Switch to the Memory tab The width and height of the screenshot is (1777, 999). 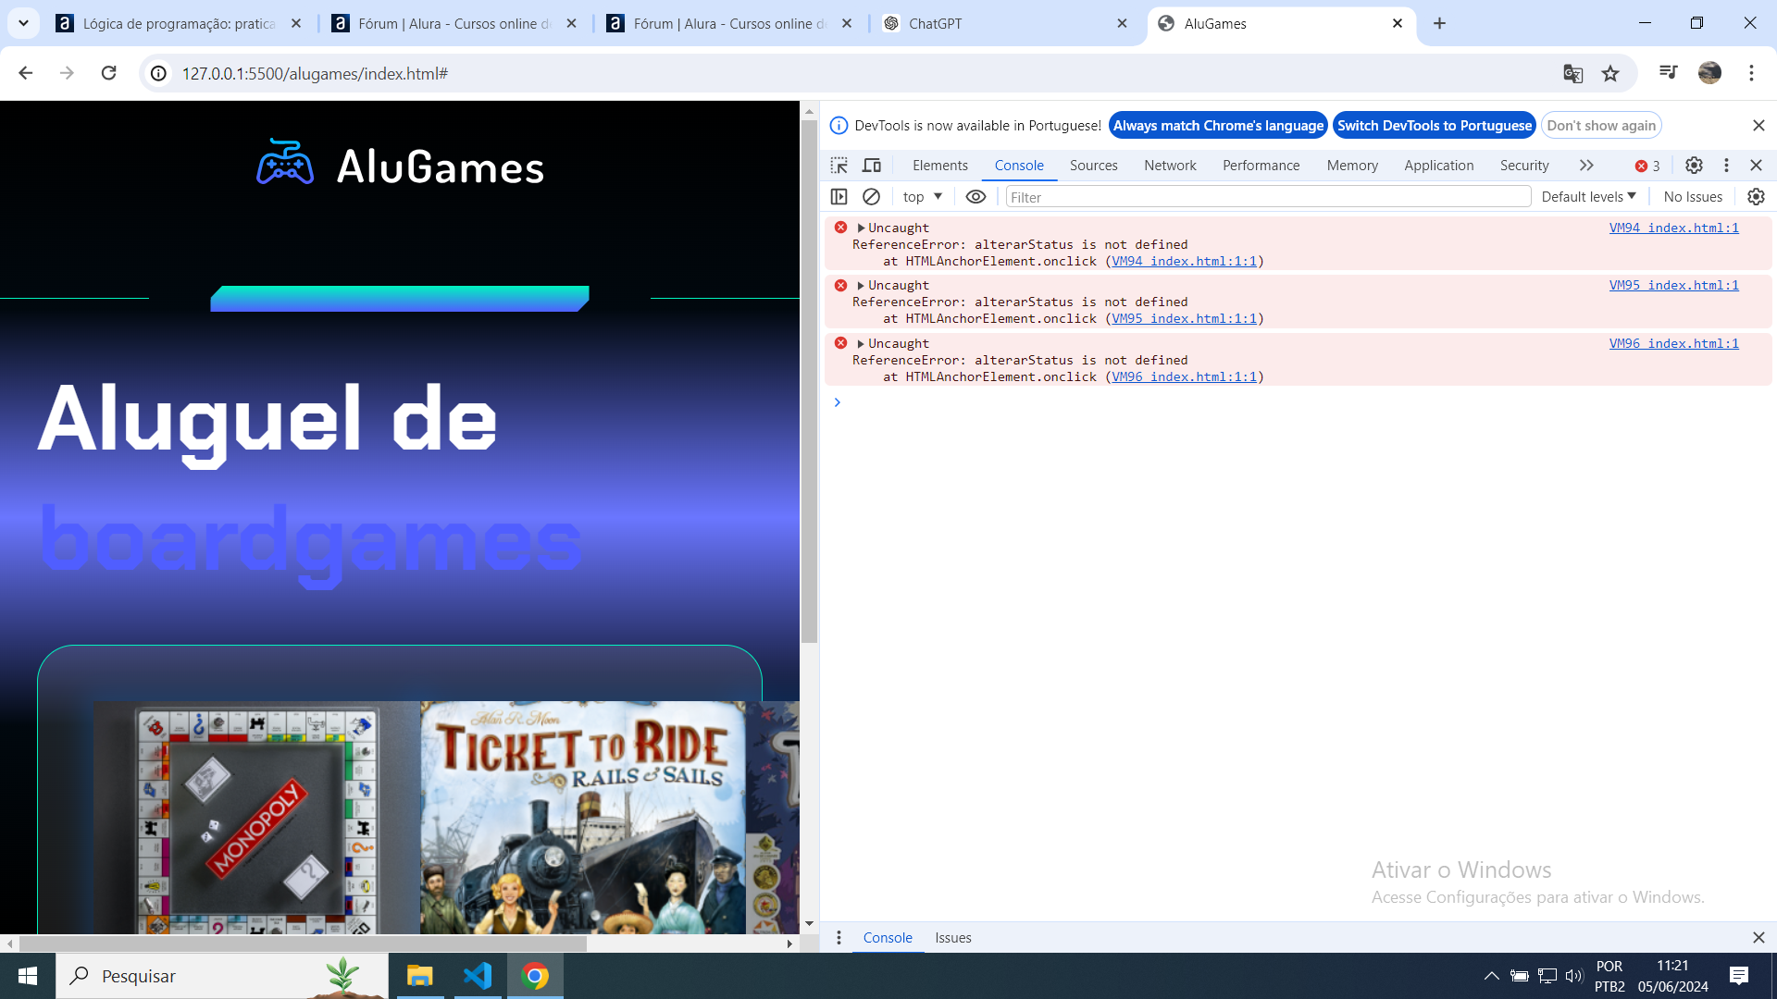[1352, 166]
